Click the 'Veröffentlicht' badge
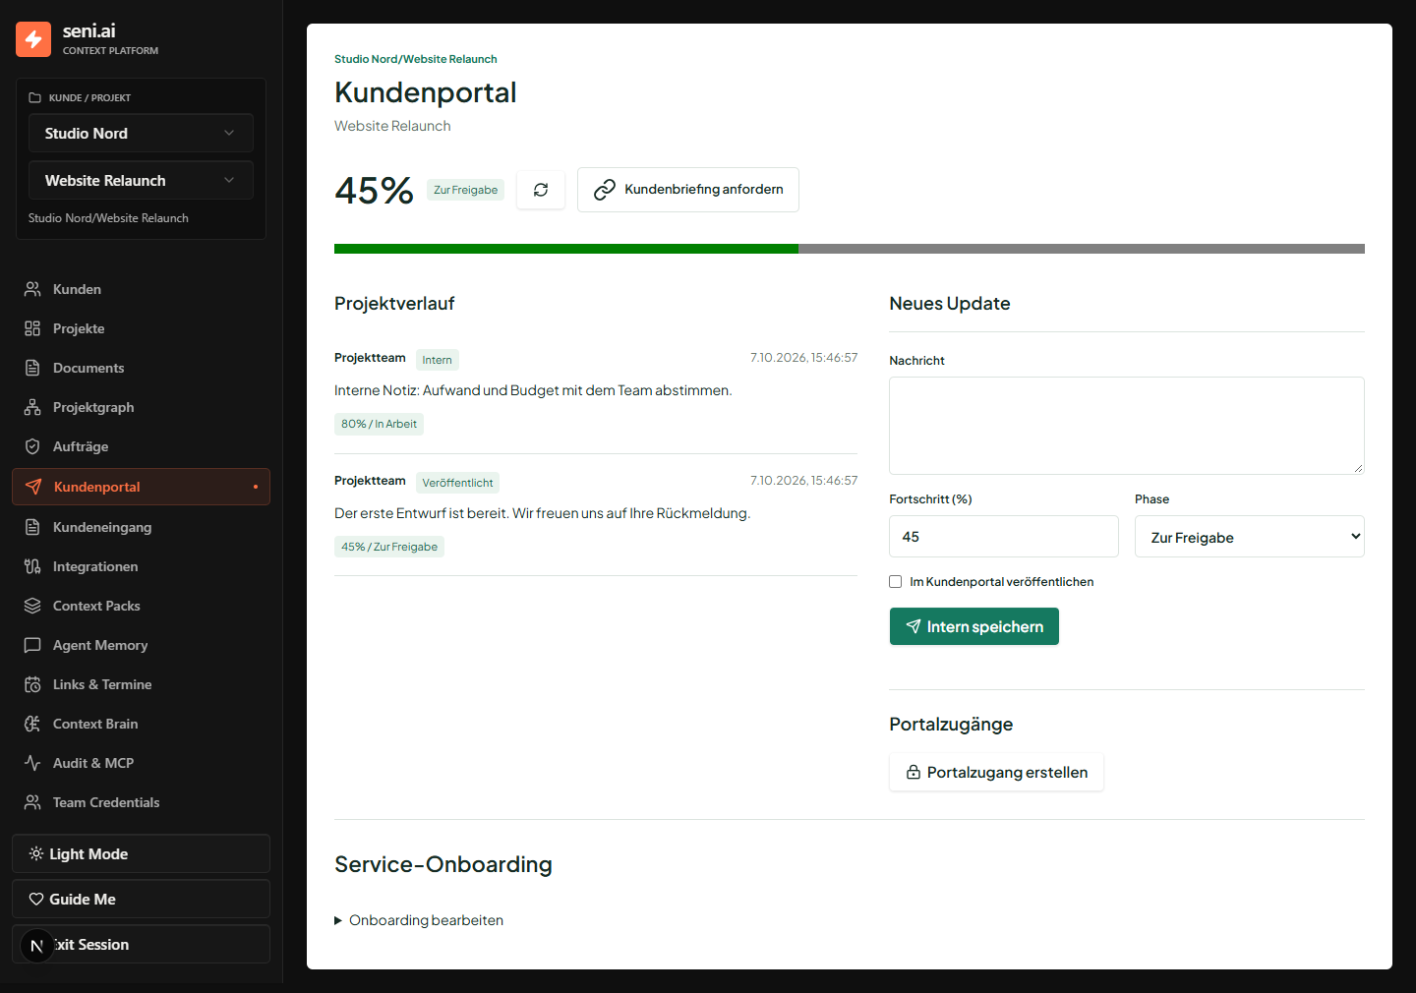 pyautogui.click(x=457, y=483)
